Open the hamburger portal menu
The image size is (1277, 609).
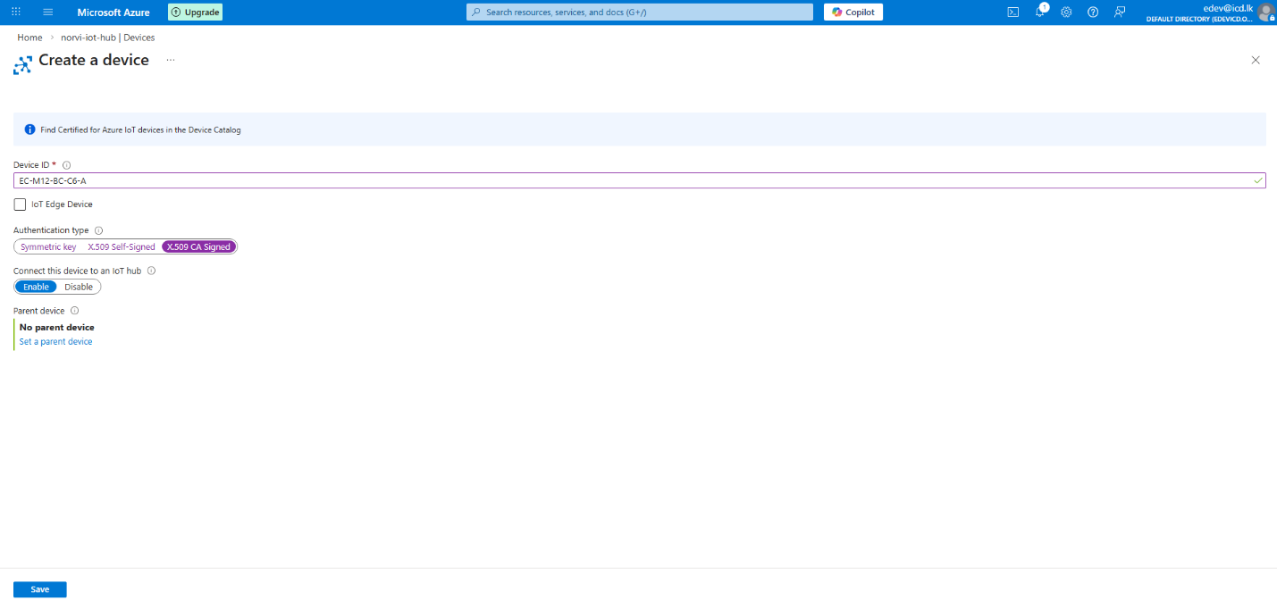(48, 12)
